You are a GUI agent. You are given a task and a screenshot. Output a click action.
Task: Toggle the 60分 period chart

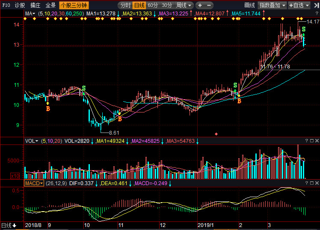(153, 6)
